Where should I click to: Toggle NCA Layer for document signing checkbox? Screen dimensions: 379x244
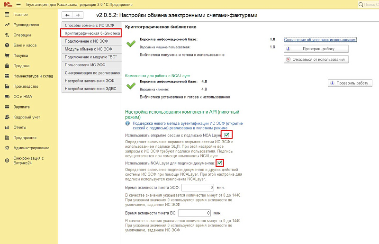(x=220, y=163)
